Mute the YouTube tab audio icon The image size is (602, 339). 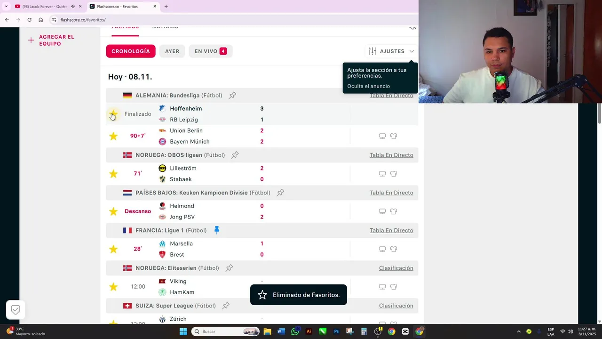(72, 7)
